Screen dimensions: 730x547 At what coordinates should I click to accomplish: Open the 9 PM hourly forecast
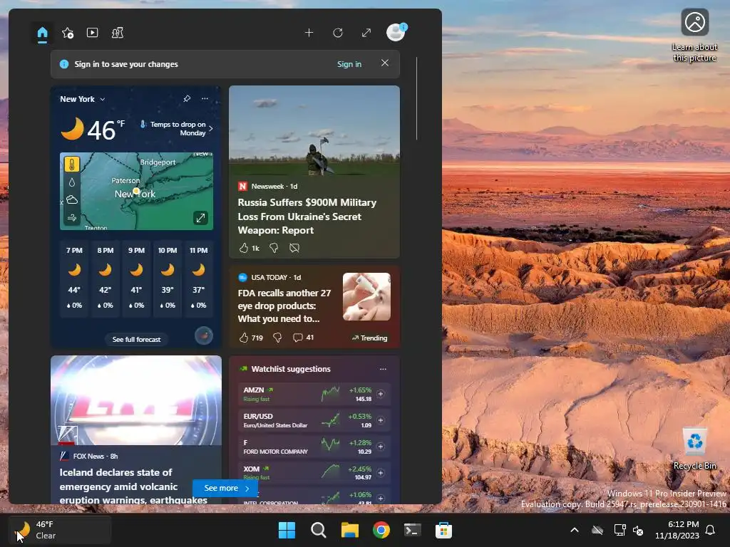tap(136, 278)
